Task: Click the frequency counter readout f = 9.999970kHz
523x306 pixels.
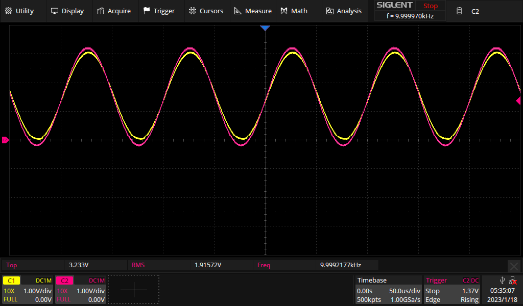Action: (410, 16)
